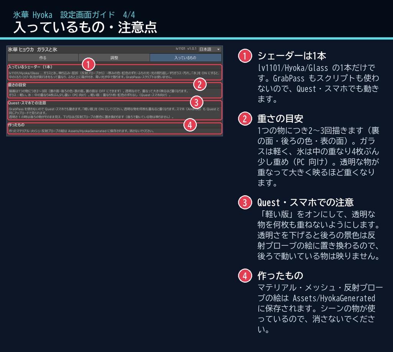
Task: Click the 入っているシェーダー（1本） section header
Action: click(30, 67)
